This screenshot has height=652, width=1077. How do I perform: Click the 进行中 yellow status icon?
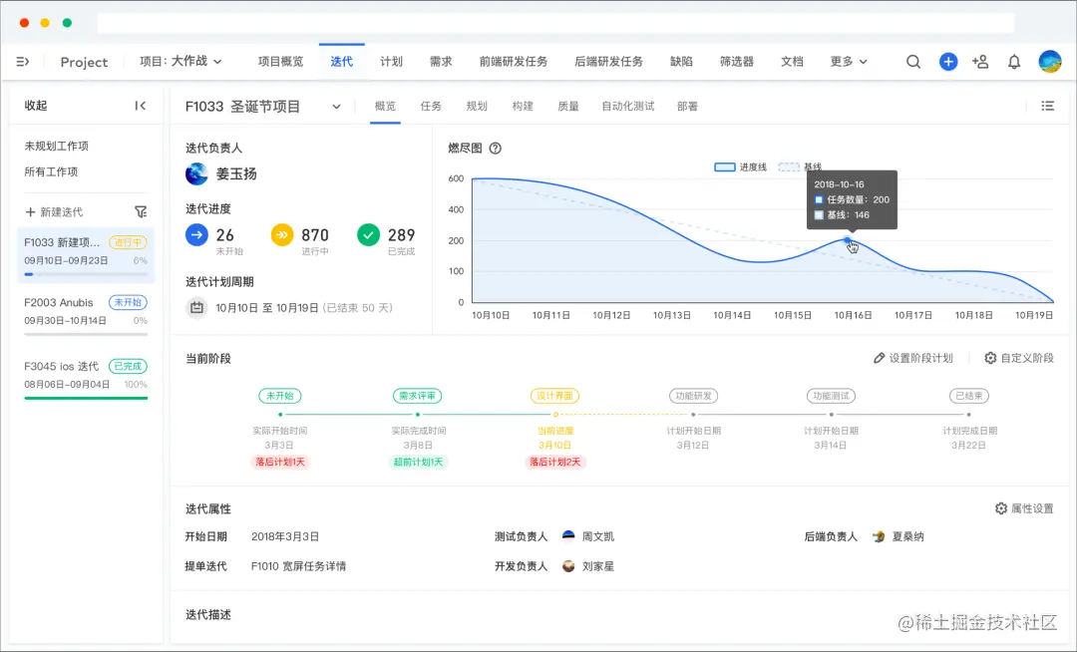282,234
